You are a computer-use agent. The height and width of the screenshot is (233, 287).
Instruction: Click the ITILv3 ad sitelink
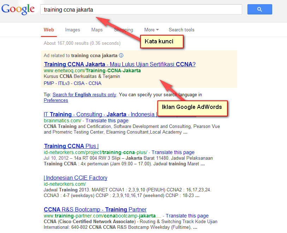click(x=64, y=83)
